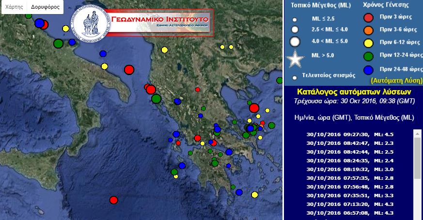The width and height of the screenshot is (423, 220).
Task: Select the blue marker in the middle of the Adriatic
Action: pyautogui.click(x=103, y=54)
